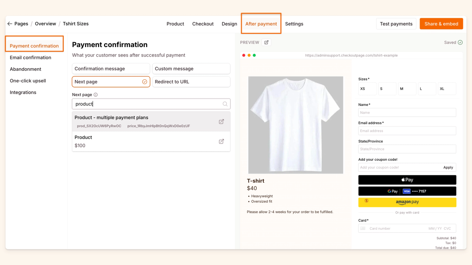
Task: Select the Next page option
Action: pos(111,82)
